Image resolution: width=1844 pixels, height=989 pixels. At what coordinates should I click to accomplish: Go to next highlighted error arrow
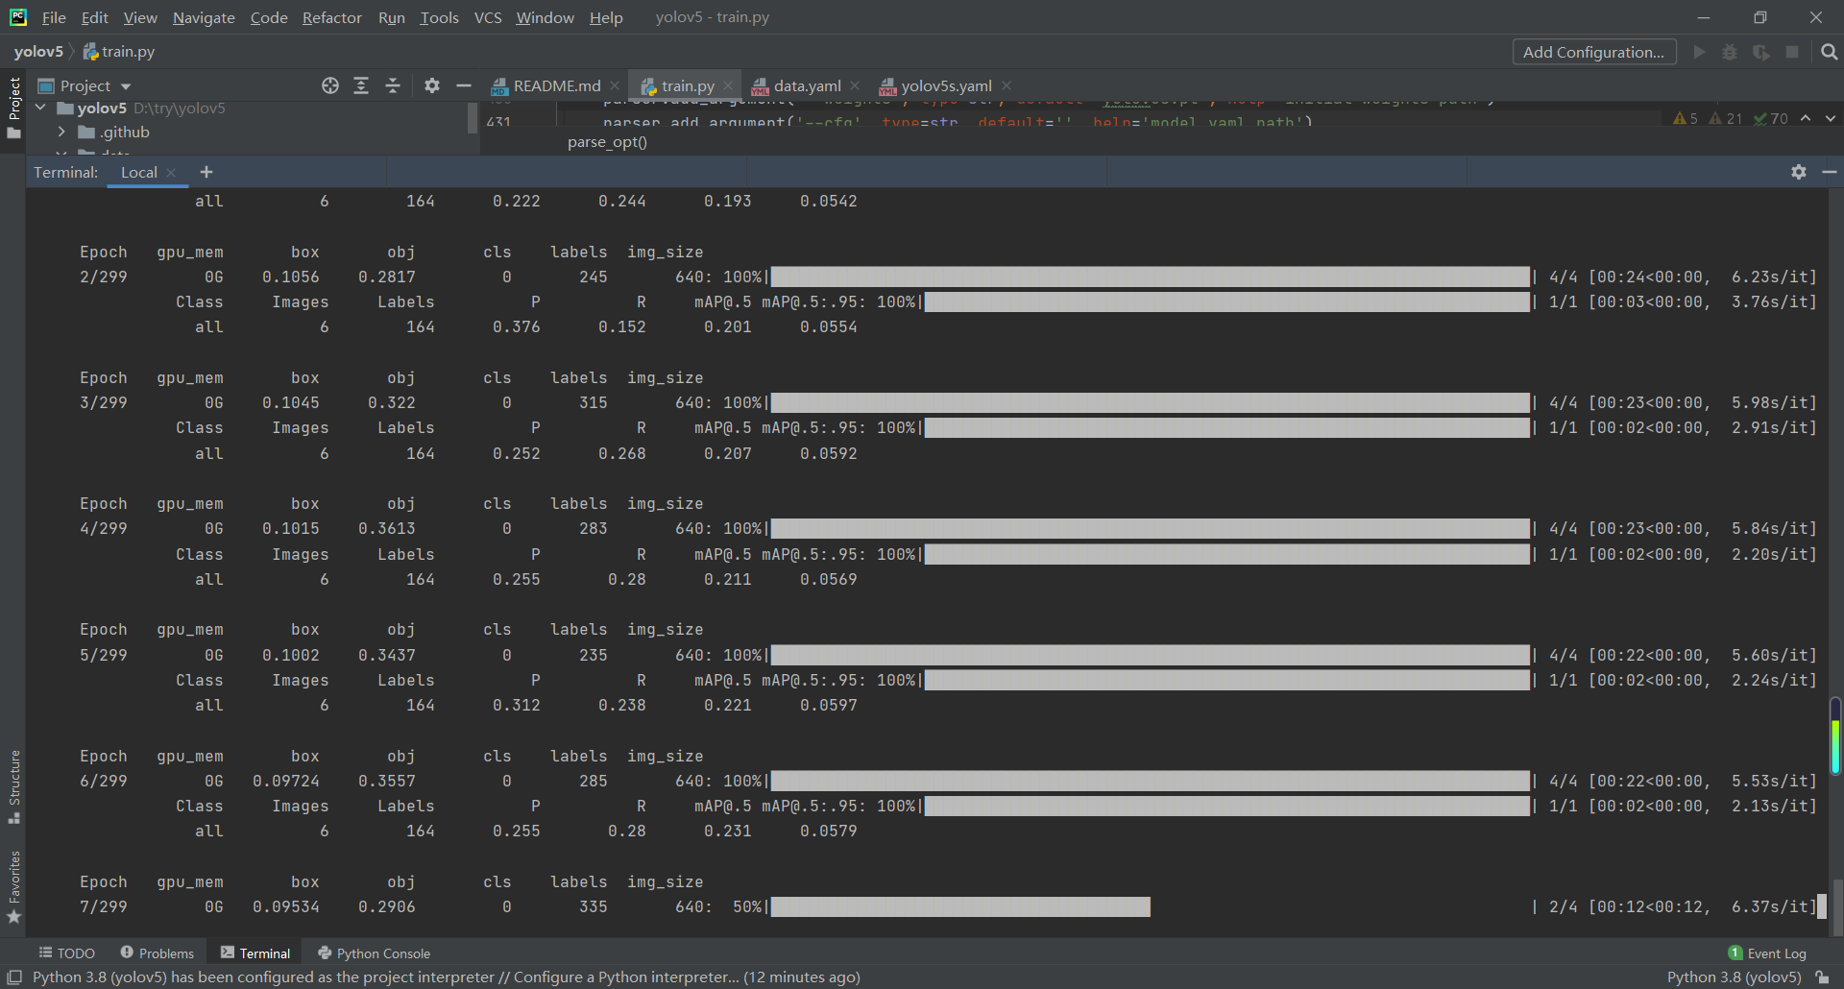pyautogui.click(x=1831, y=118)
